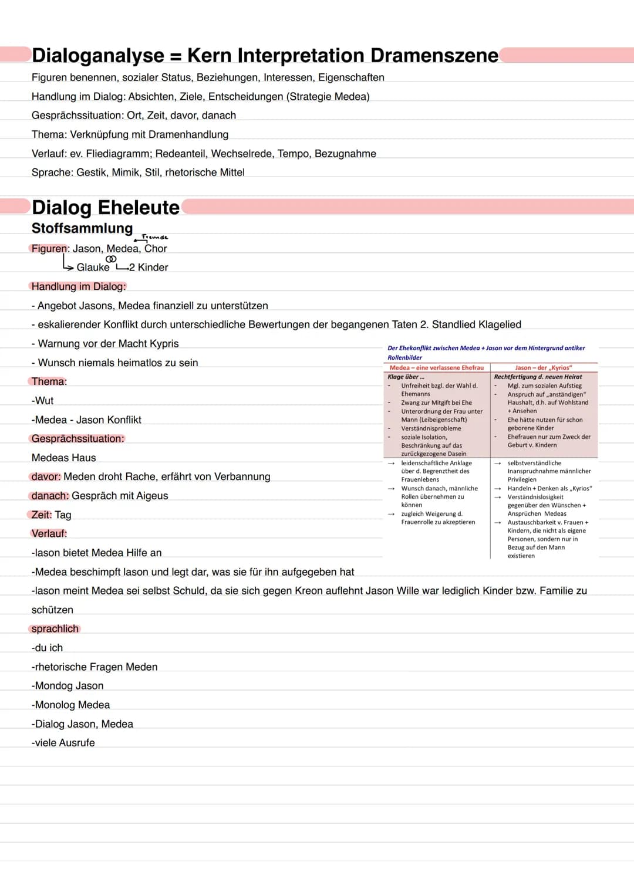Click the 'Jason – der Kyrios' column header

point(544,368)
